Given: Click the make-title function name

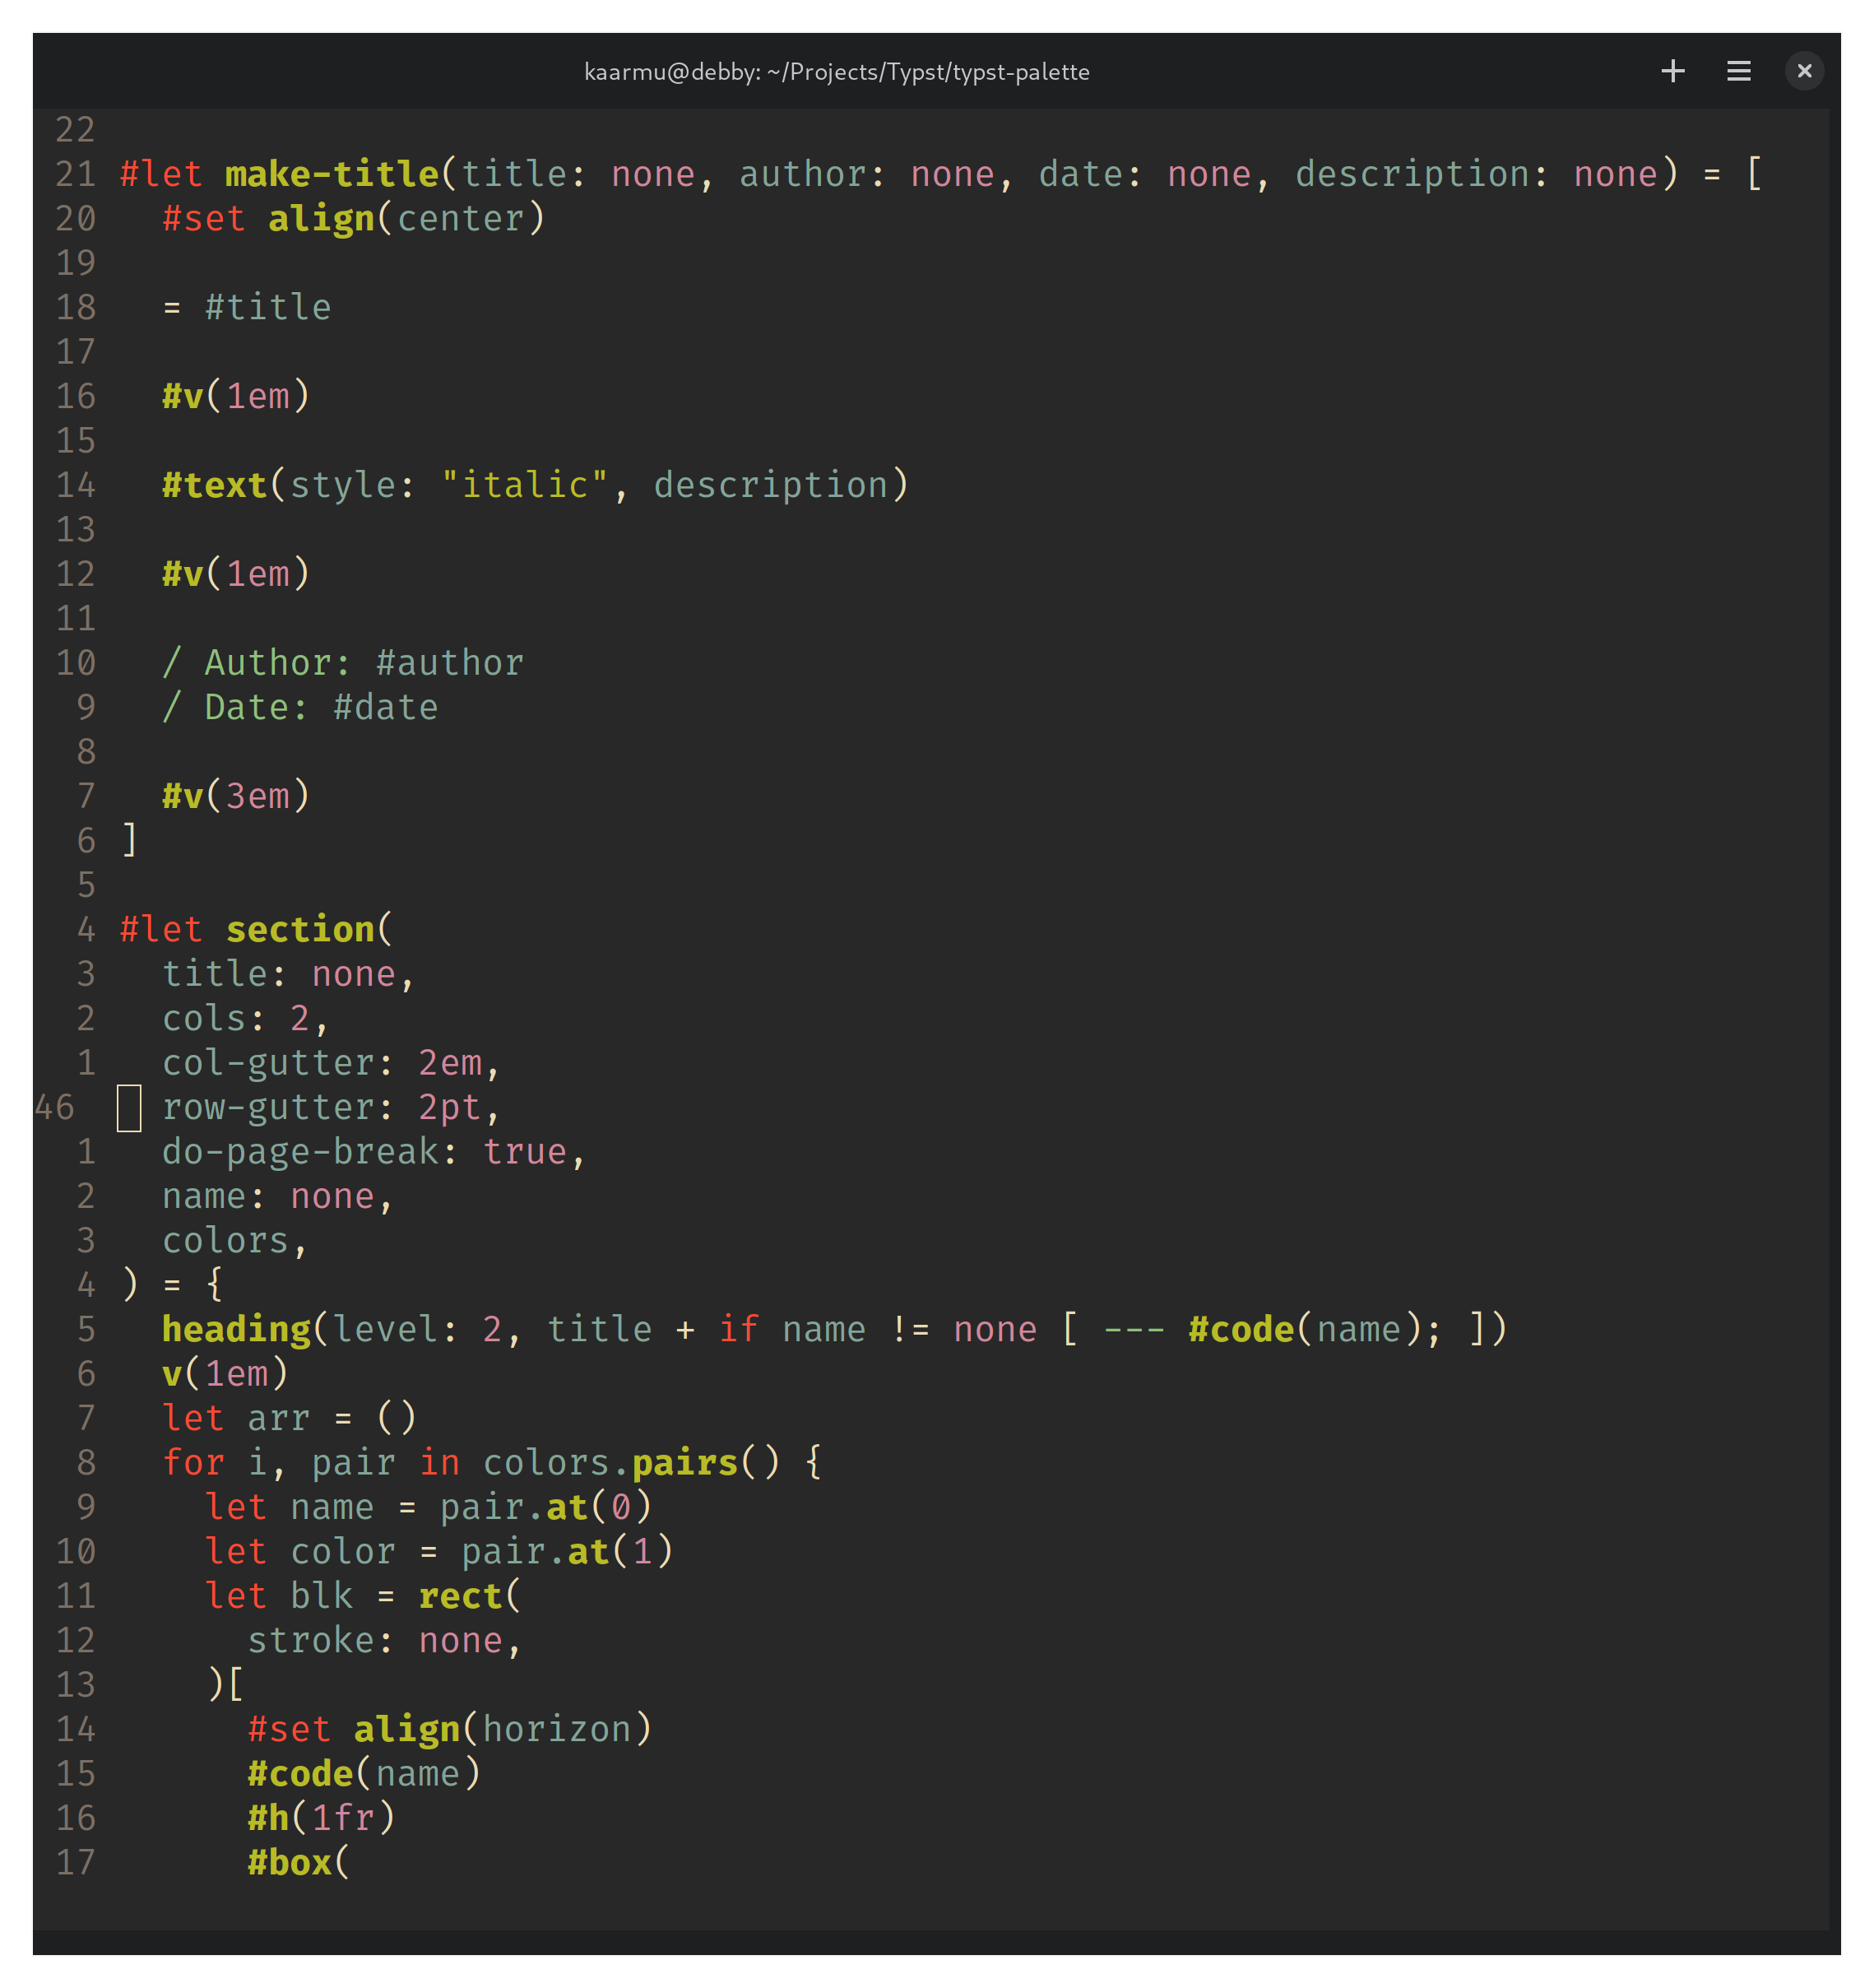Looking at the screenshot, I should (x=332, y=174).
